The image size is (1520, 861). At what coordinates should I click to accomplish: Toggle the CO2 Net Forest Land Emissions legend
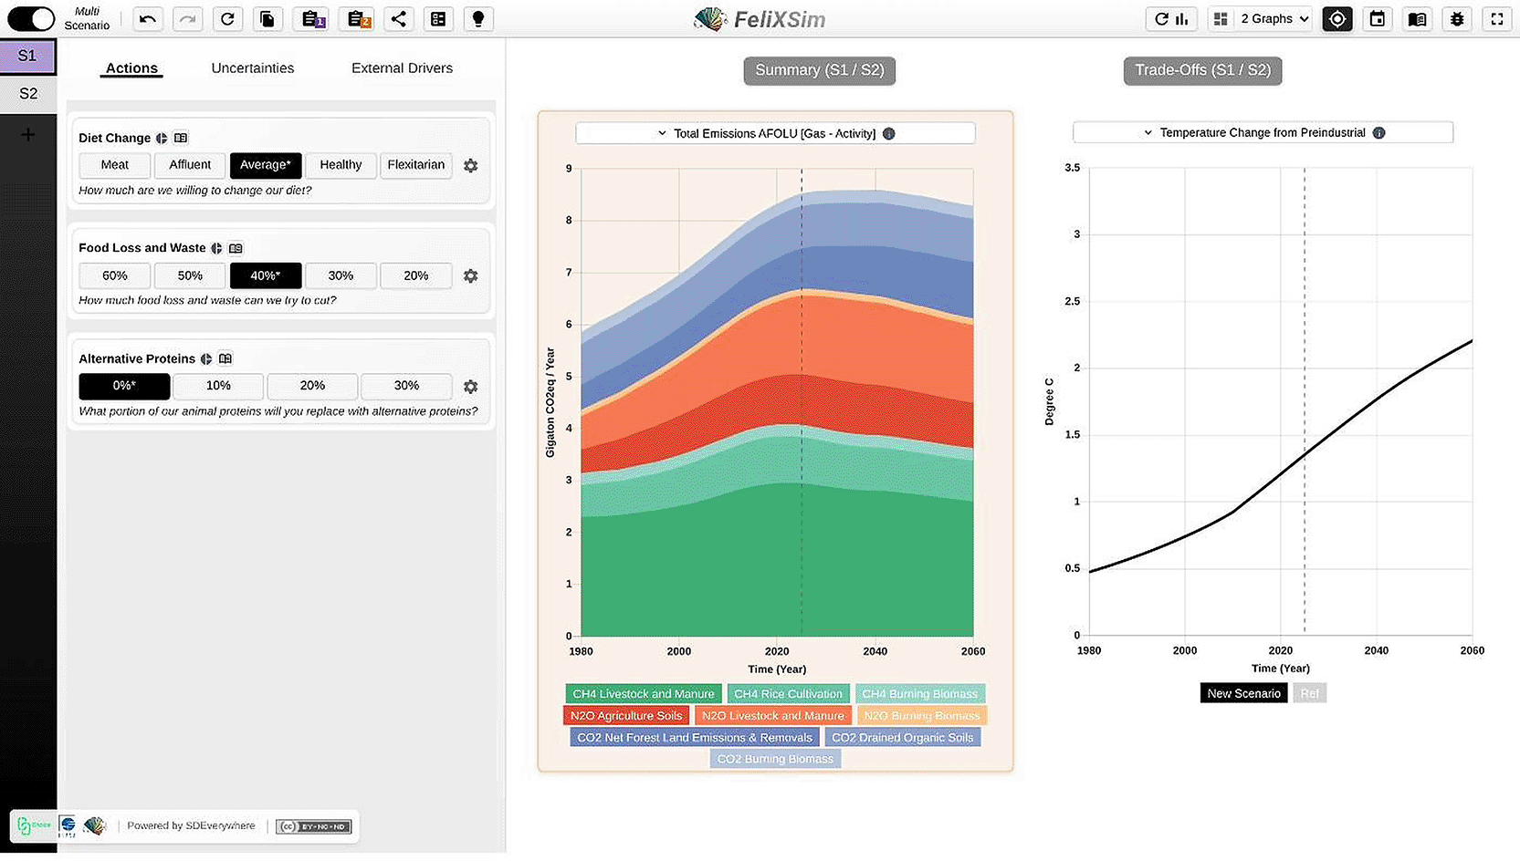click(x=695, y=738)
